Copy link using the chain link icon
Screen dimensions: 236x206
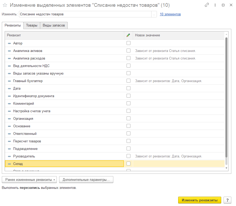pos(207,5)
